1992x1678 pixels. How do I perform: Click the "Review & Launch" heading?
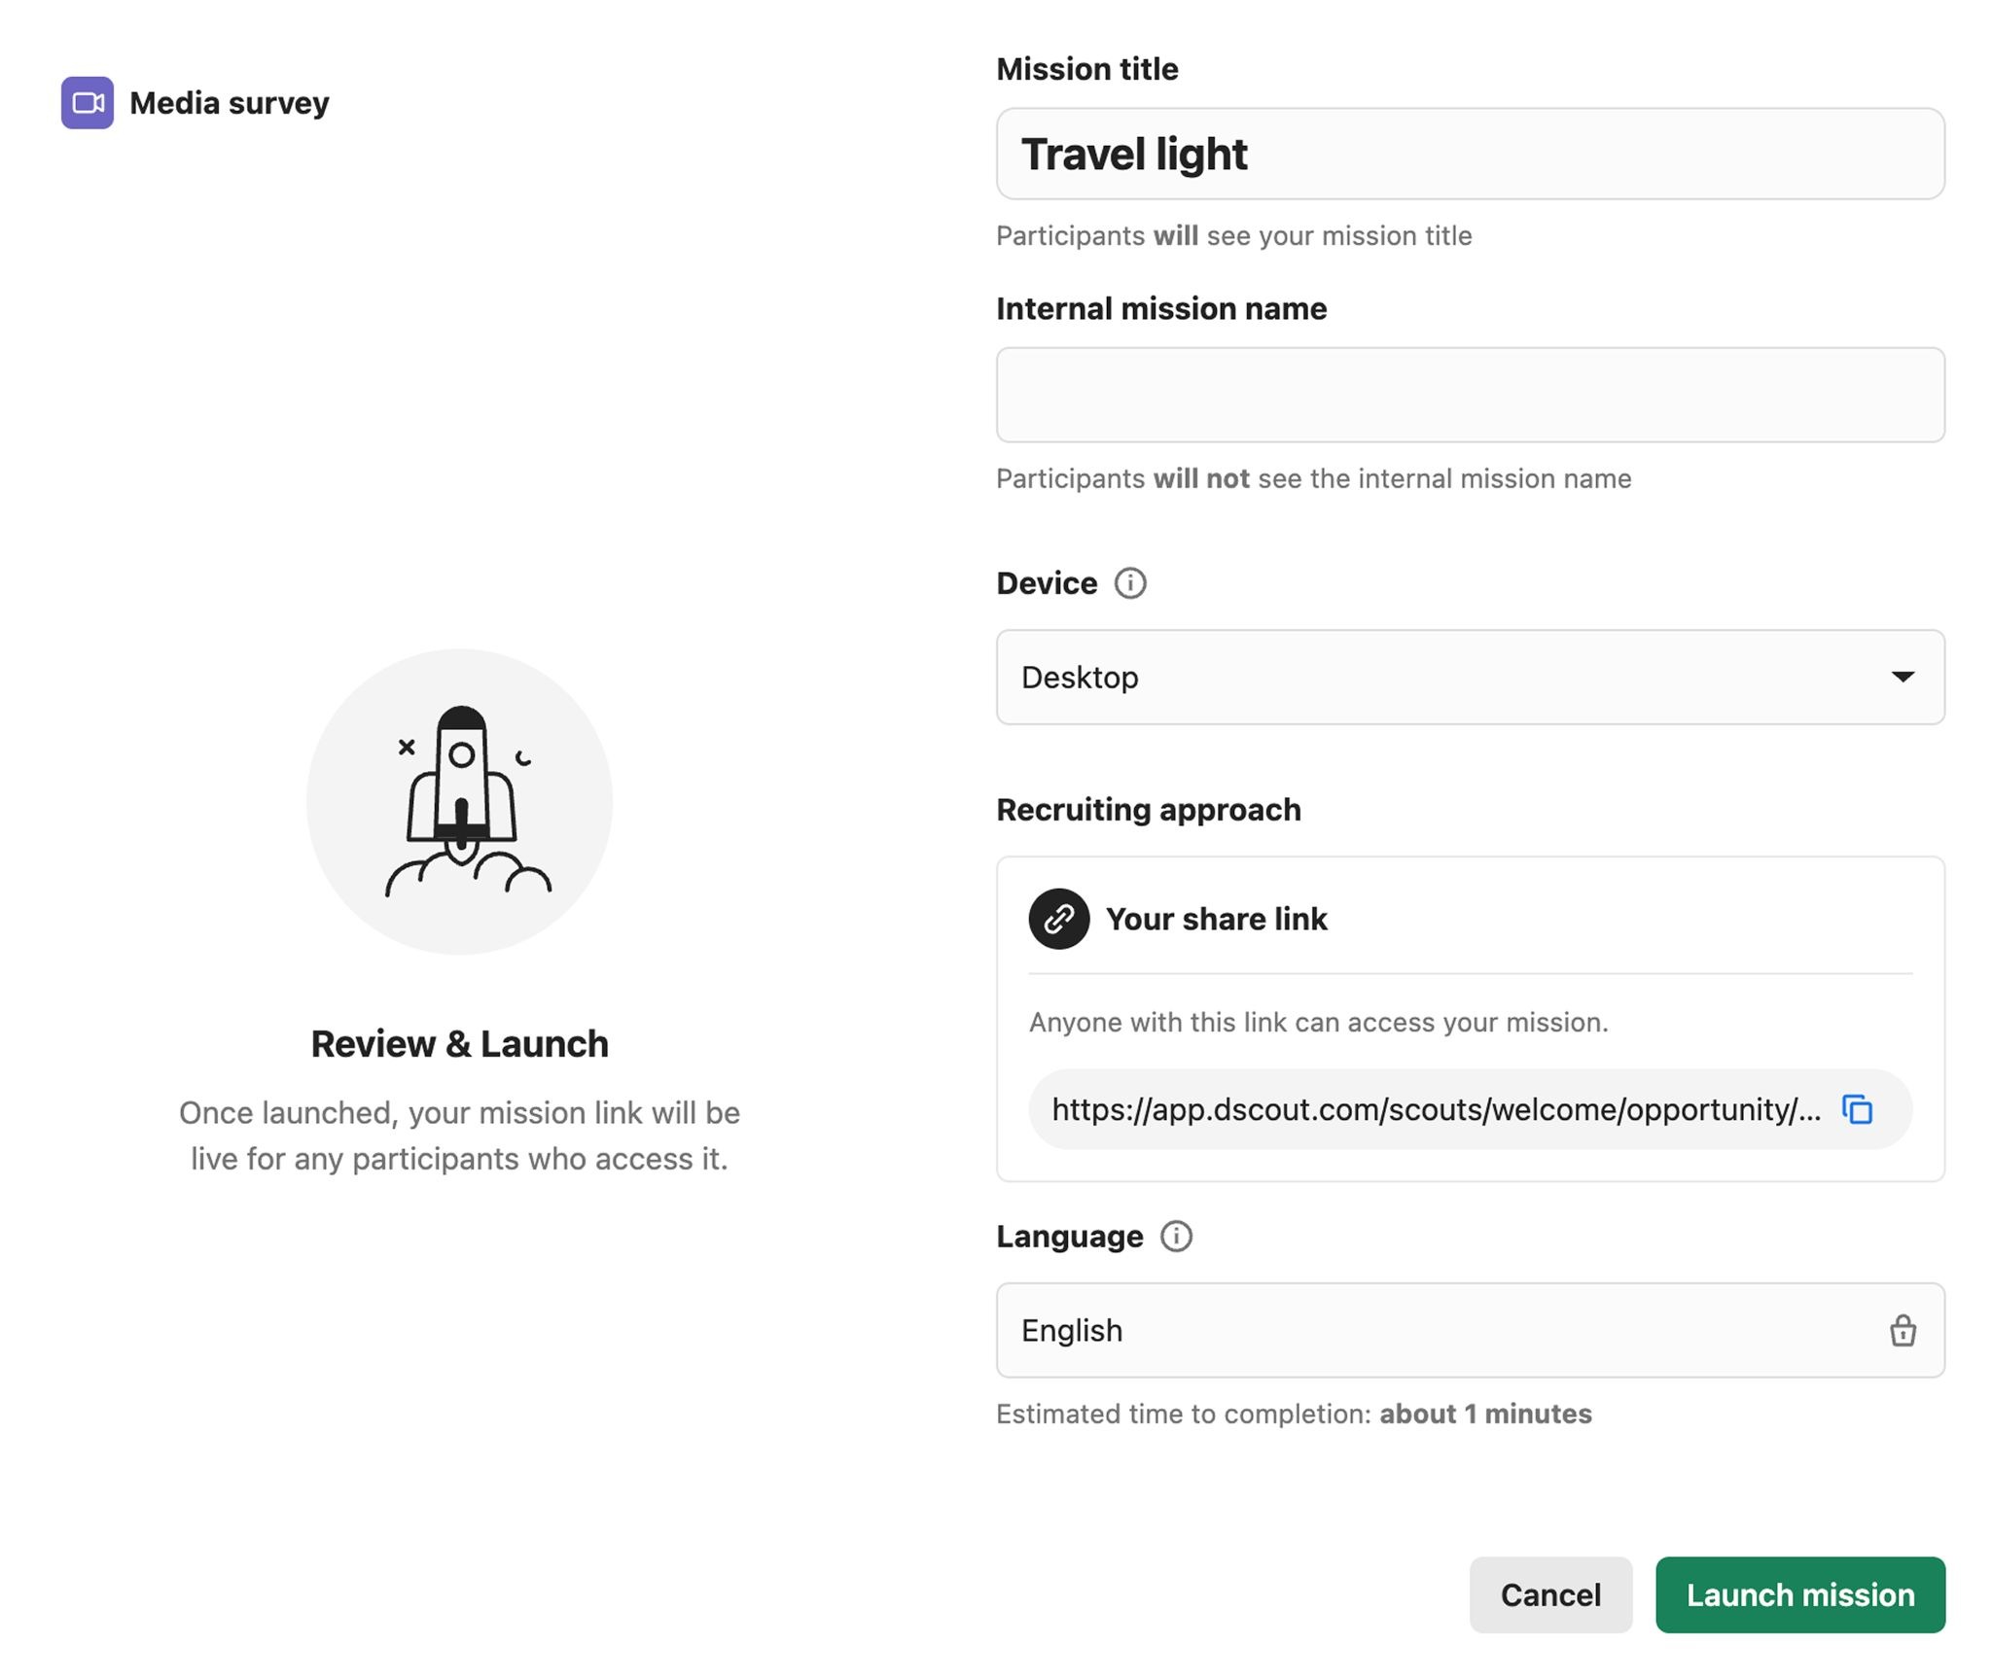pos(460,1043)
